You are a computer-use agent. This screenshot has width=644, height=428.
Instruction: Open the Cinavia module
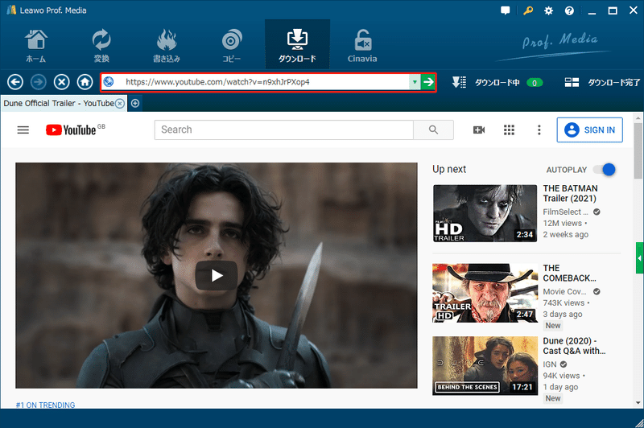[362, 46]
